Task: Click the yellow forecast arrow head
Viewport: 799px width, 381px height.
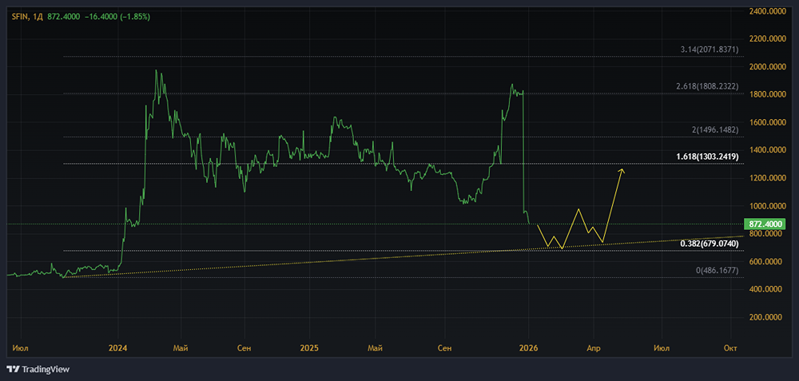Action: 621,170
